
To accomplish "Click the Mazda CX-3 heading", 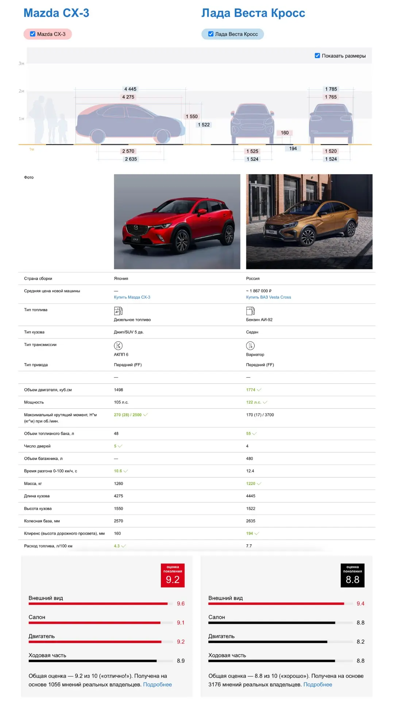I will click(56, 13).
